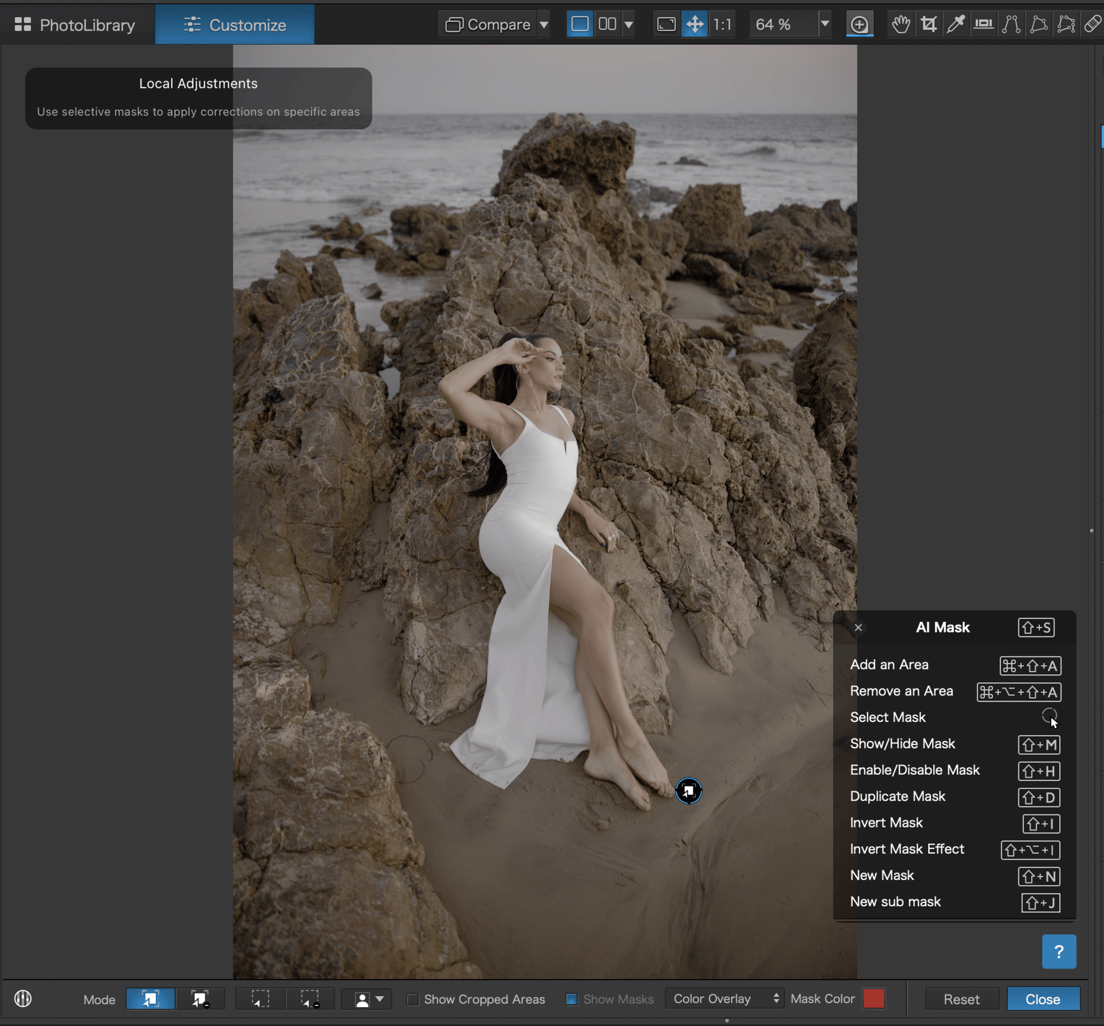Enable Show Cropped Areas checkbox

[412, 999]
